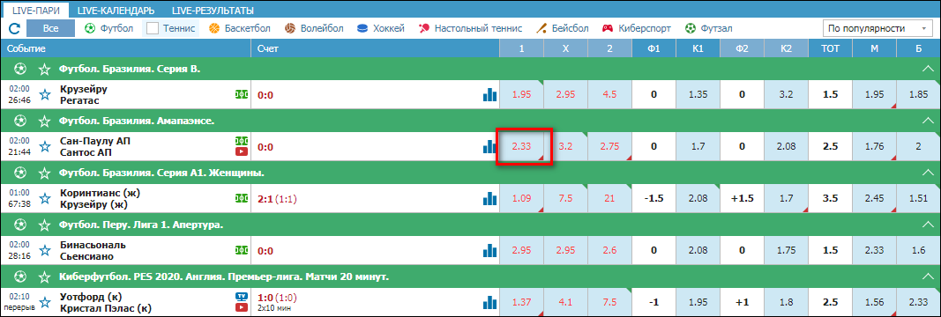Open Крузейру – Регатас match page

85,95
